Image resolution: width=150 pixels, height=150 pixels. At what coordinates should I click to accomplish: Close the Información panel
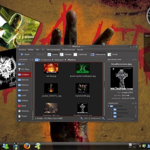pyautogui.click(x=136, y=60)
